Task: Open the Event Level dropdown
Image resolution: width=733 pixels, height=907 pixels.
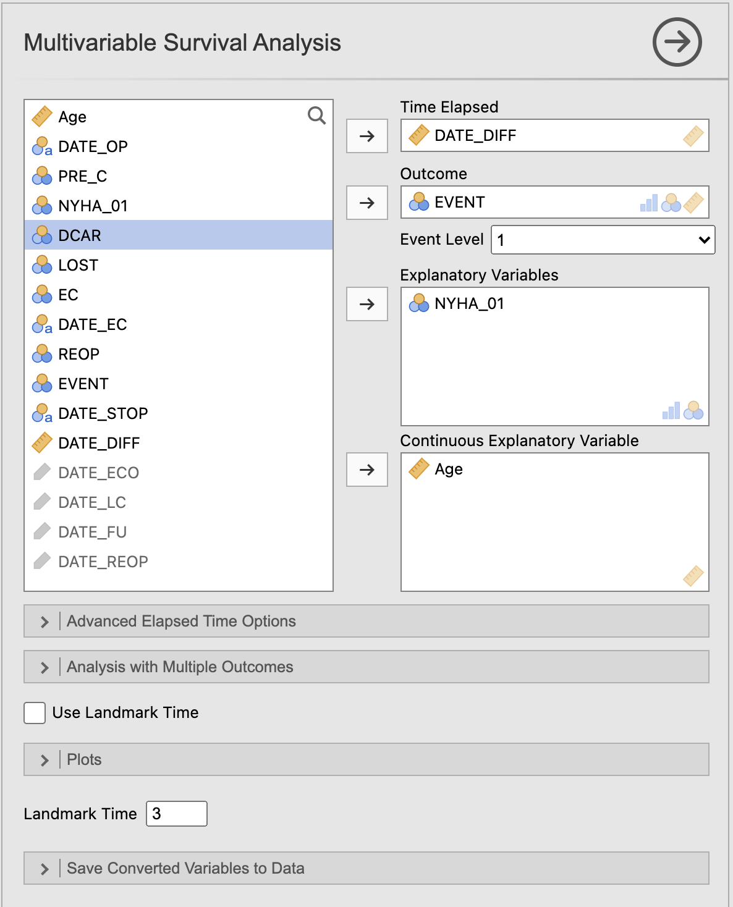Action: point(603,240)
